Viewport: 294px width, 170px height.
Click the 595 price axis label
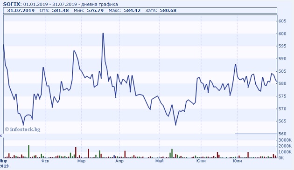[x=282, y=46]
